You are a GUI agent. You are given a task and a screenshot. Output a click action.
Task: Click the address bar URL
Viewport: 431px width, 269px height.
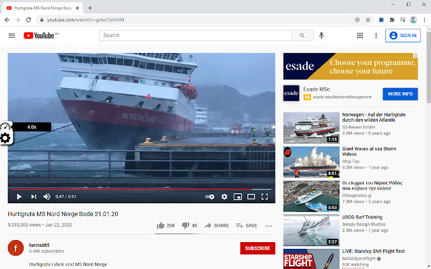86,20
